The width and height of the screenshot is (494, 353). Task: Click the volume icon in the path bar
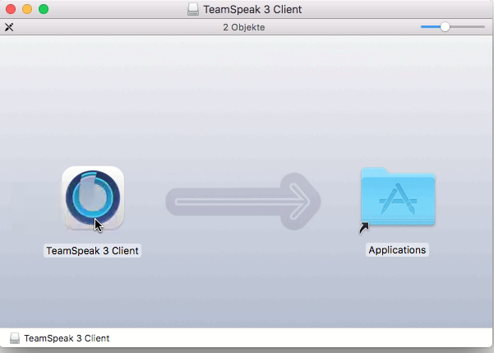15,338
